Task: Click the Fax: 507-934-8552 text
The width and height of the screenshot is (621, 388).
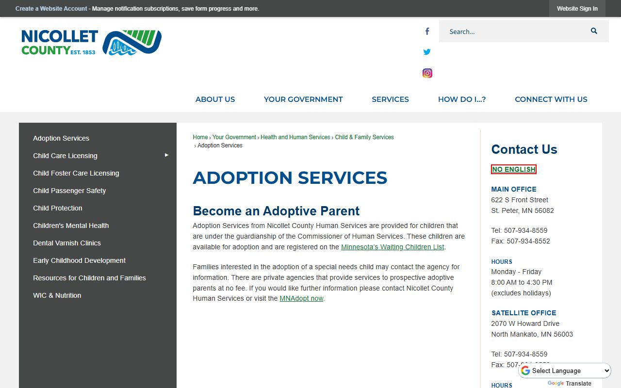Action: (x=521, y=241)
